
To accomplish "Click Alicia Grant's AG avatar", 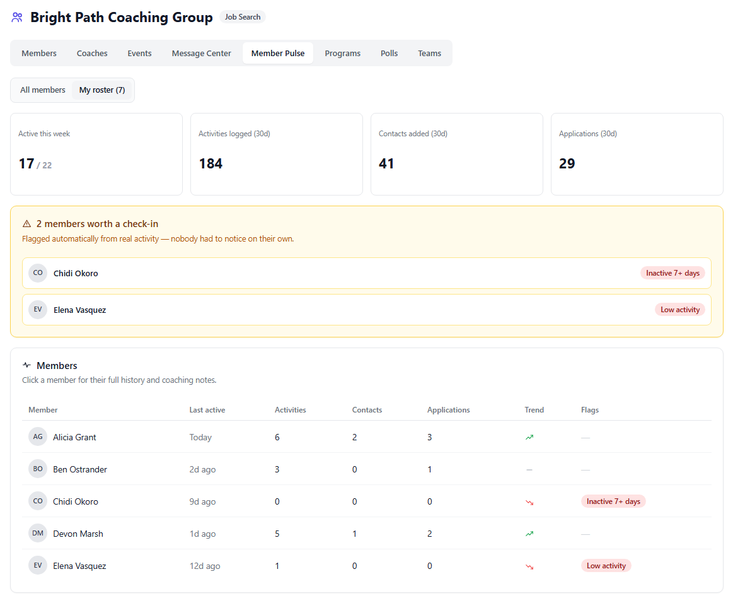I will pos(38,436).
